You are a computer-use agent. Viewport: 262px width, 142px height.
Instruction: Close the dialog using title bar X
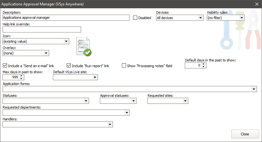click(x=257, y=4)
